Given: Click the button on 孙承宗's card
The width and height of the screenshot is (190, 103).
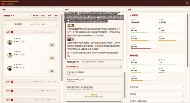Looking at the screenshot, I should click(52, 71).
